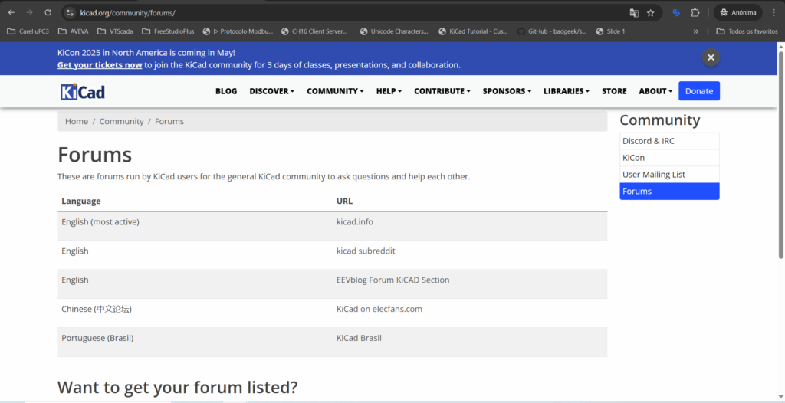This screenshot has width=785, height=403.
Task: Open Discord & IRC in Community sidebar
Action: point(669,141)
